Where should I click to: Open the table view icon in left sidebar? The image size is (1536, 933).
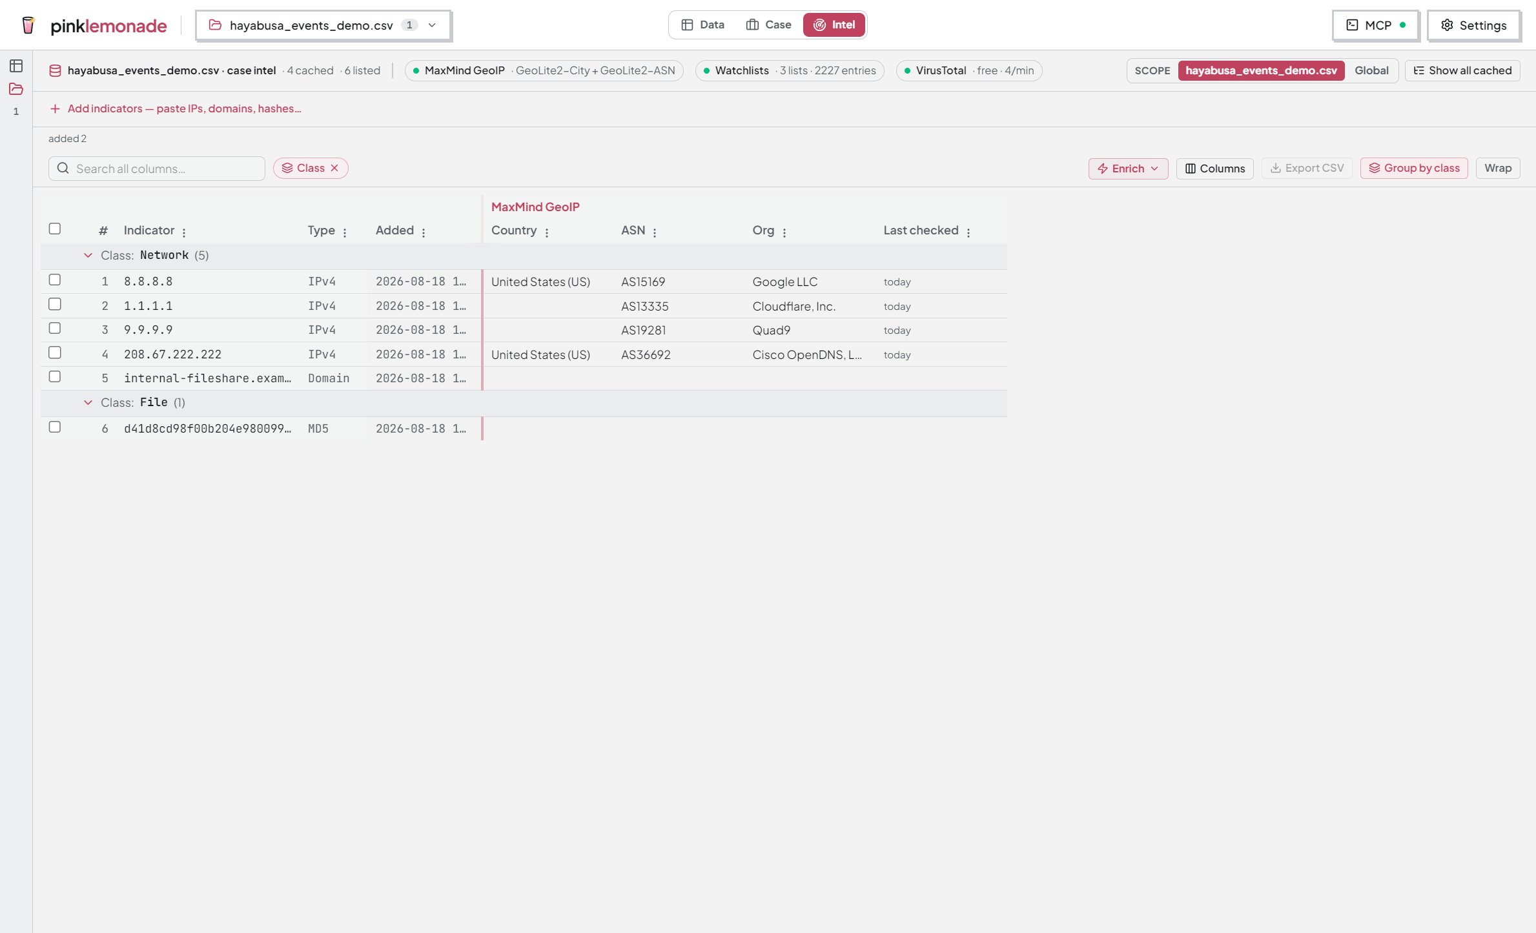pyautogui.click(x=16, y=66)
